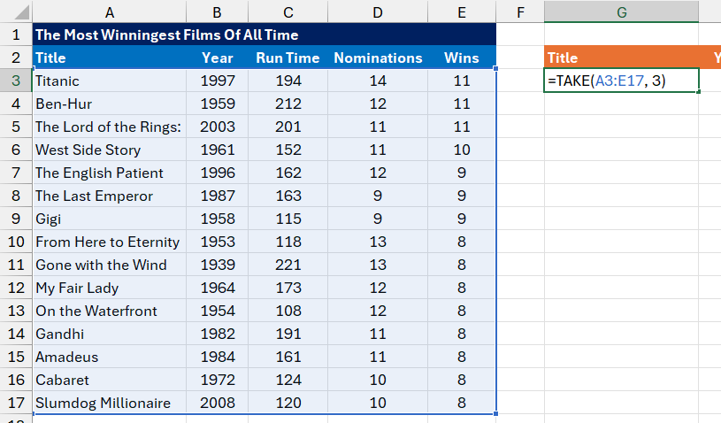The height and width of the screenshot is (423, 721).
Task: Select the 'West Side Story' cell
Action: (110, 150)
